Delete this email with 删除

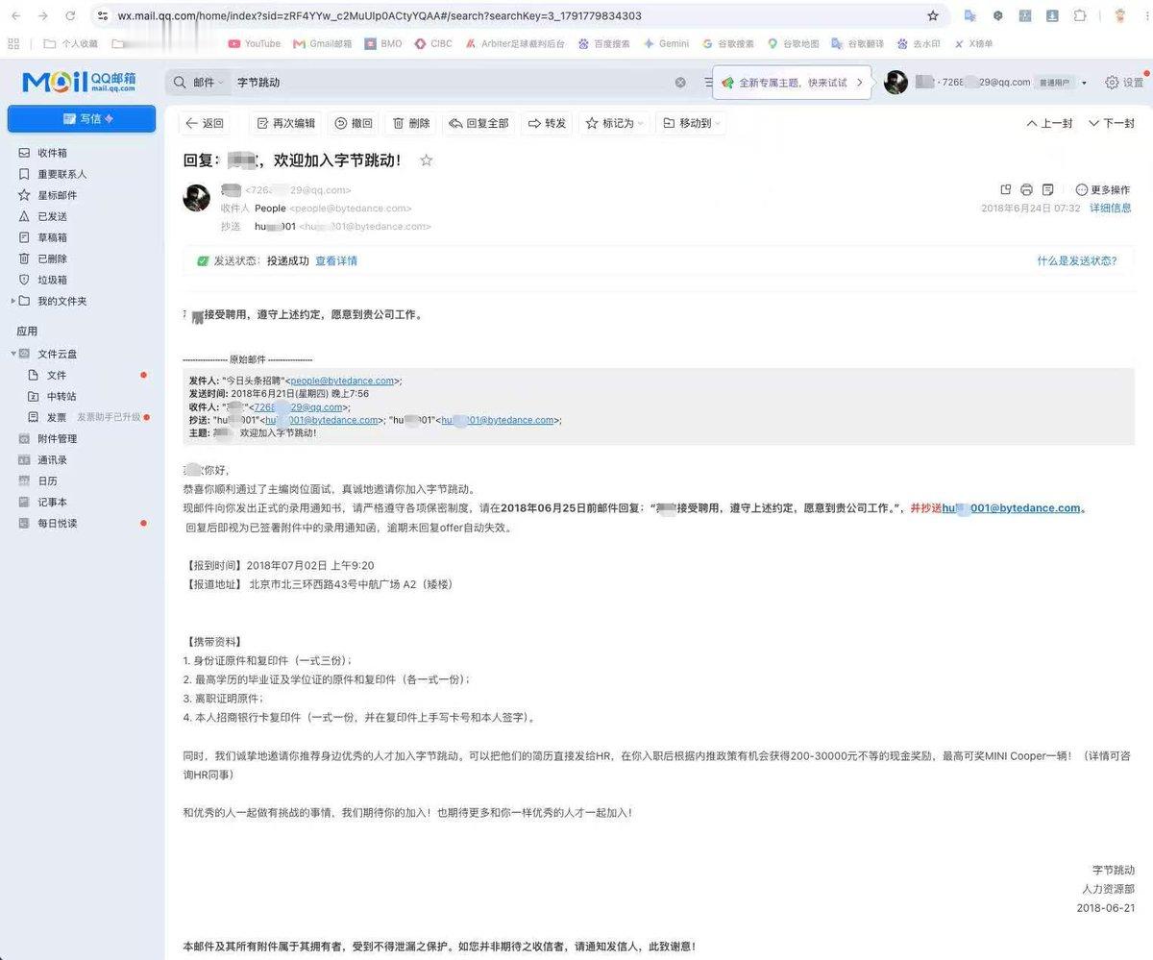click(411, 123)
